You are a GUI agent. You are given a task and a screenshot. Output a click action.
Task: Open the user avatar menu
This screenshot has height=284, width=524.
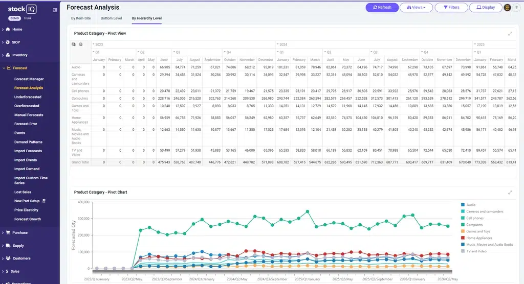click(x=507, y=7)
